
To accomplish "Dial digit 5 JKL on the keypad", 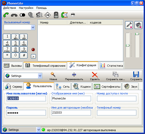I will (15, 43).
